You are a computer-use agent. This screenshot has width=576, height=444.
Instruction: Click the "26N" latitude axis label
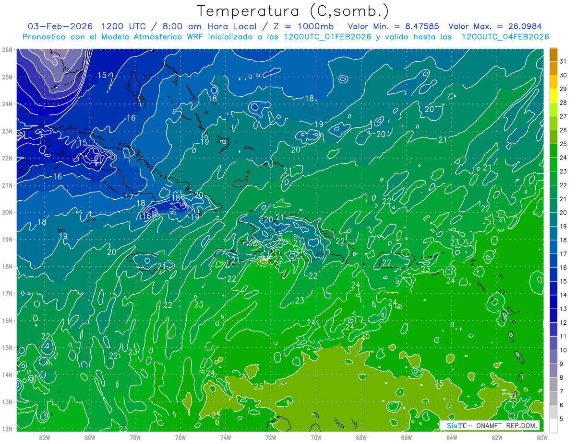click(7, 50)
